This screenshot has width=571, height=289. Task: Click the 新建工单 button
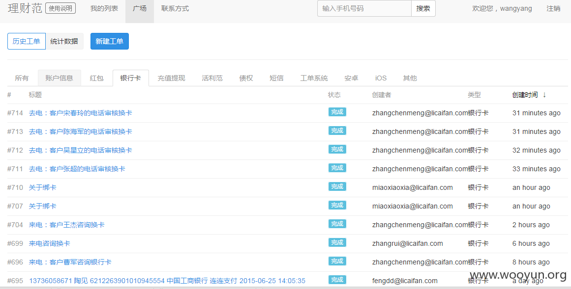click(109, 41)
